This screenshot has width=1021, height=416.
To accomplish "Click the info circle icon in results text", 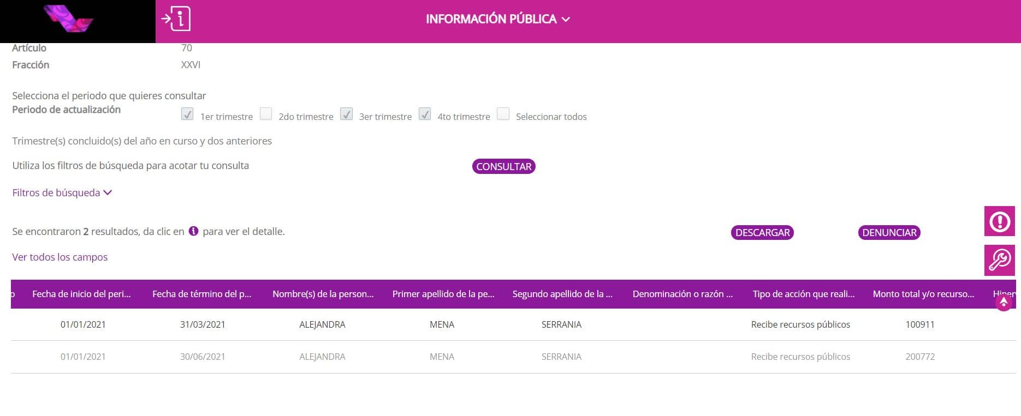I will click(193, 231).
